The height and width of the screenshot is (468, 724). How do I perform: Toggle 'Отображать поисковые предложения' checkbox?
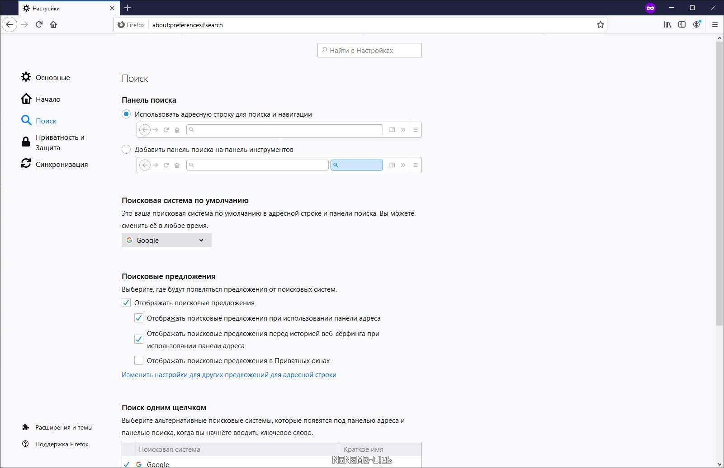point(126,303)
